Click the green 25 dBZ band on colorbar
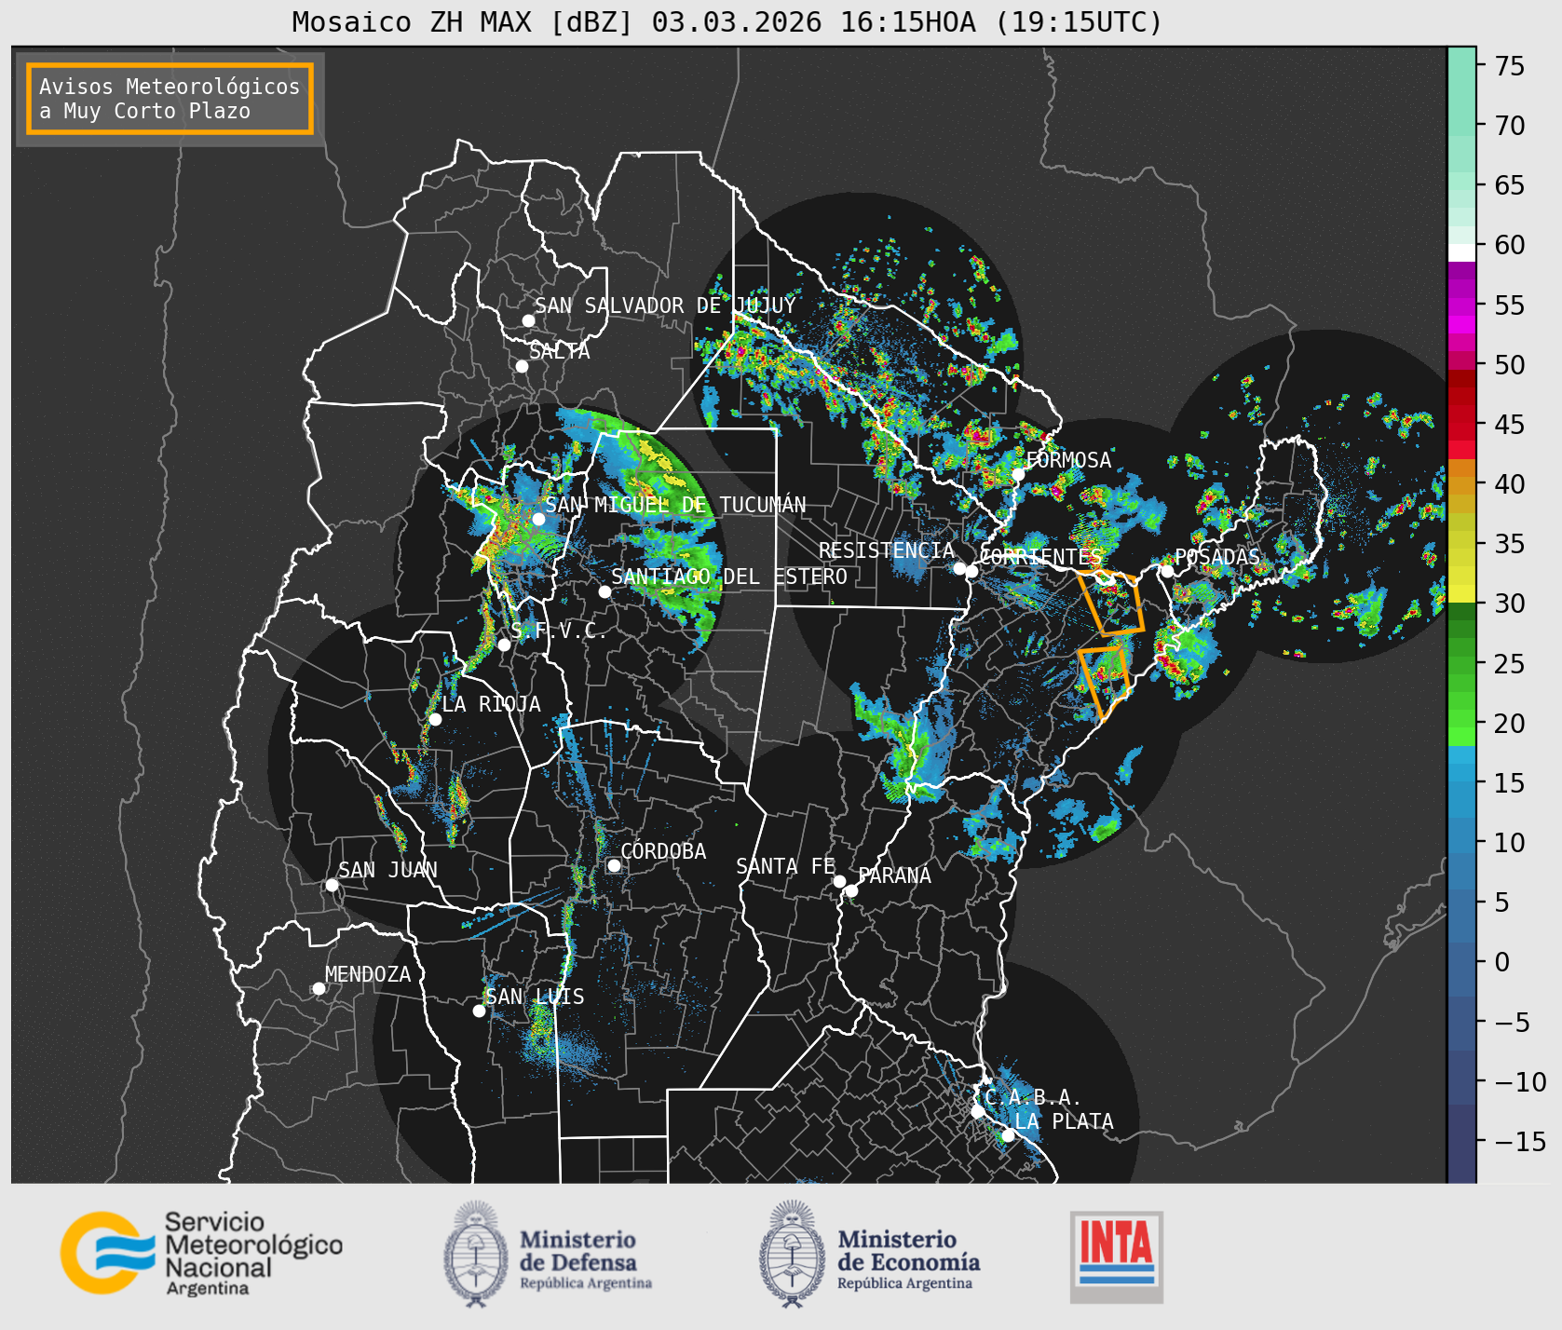The image size is (1562, 1330). click(1462, 665)
